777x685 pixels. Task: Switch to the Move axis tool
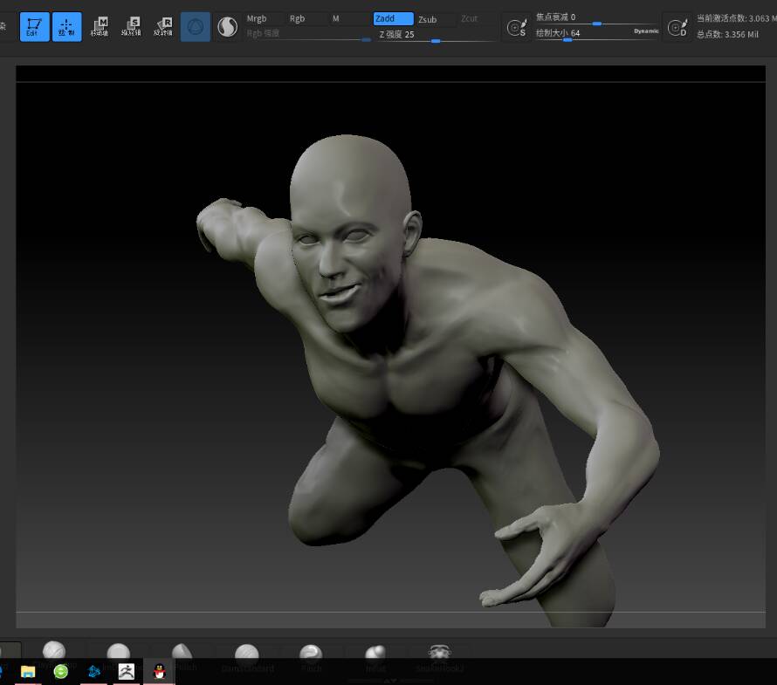(100, 26)
